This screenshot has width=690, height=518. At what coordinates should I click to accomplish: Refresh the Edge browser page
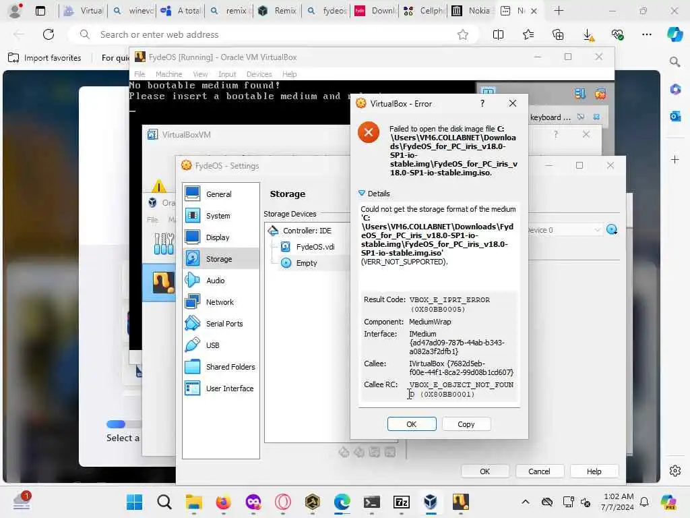point(49,34)
